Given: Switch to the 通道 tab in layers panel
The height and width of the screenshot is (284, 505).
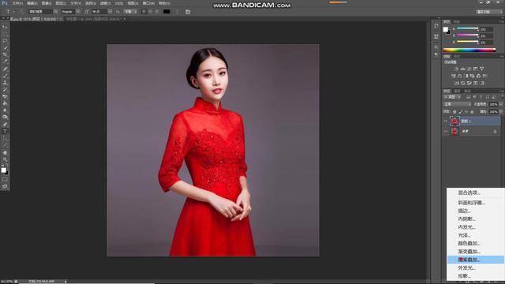Looking at the screenshot, I should click(x=457, y=92).
